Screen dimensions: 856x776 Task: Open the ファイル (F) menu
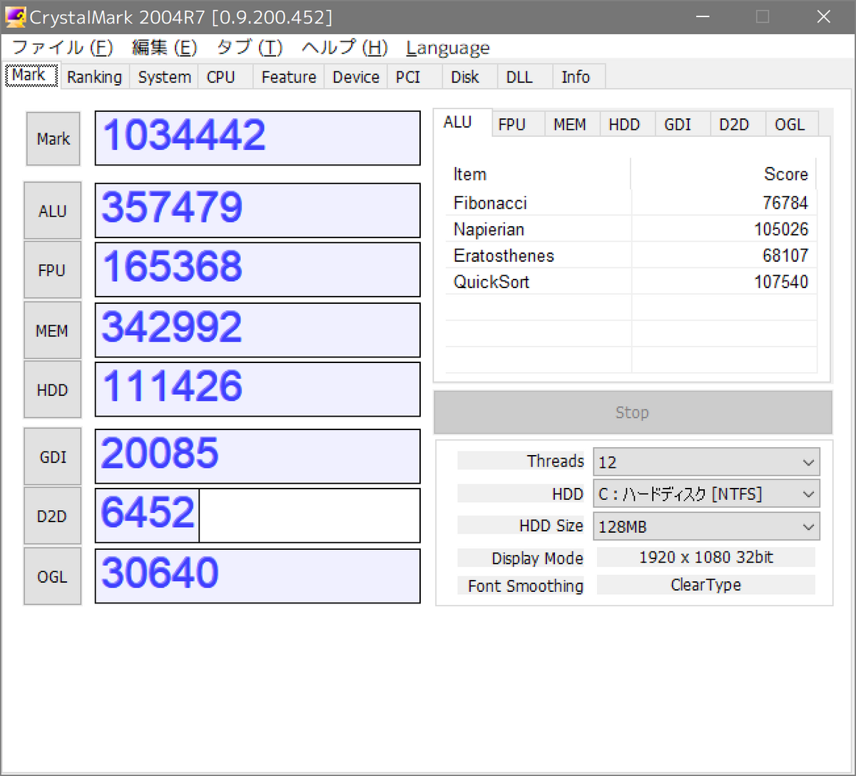click(63, 48)
